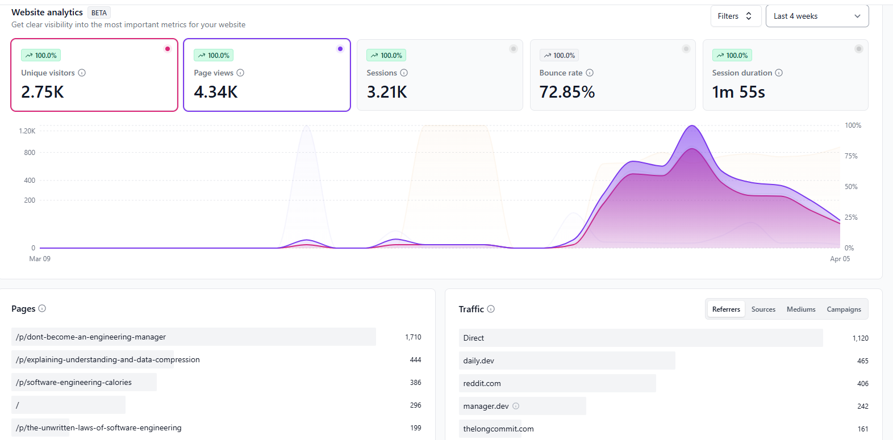Select the Page views metric card
Screen dimensions: 893x440
[267, 75]
